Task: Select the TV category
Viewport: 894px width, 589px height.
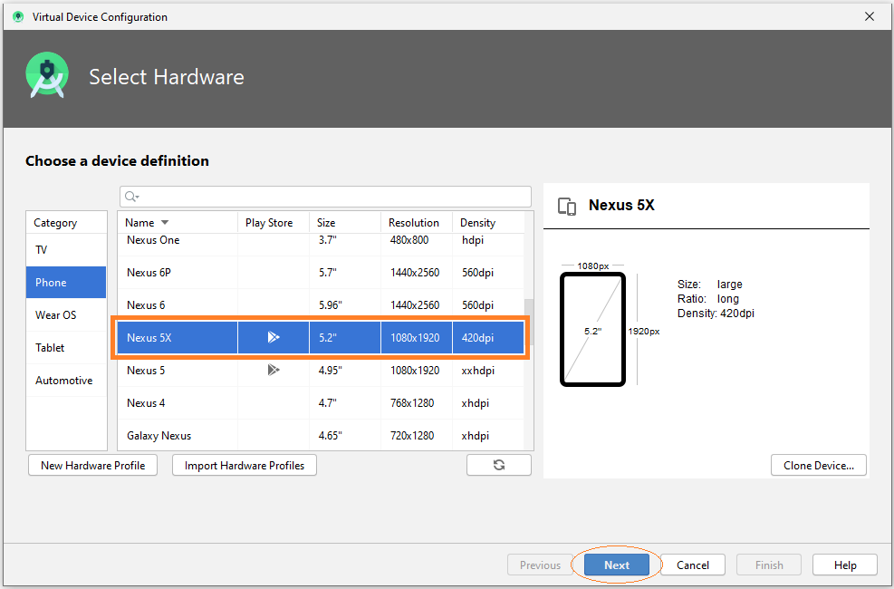Action: (66, 250)
